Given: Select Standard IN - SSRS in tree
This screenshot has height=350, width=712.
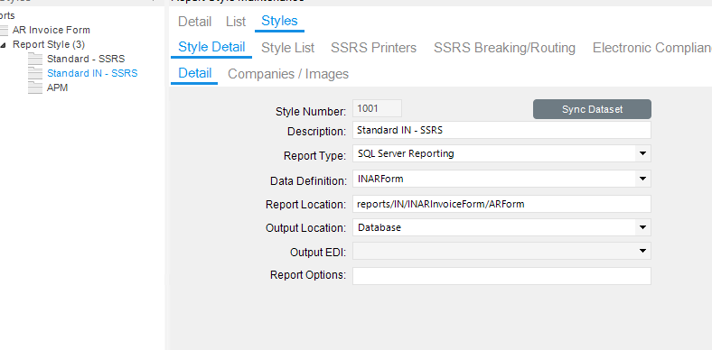Looking at the screenshot, I should [92, 73].
